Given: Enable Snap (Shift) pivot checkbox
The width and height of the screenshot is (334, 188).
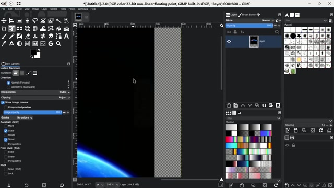Looking at the screenshot, I should 6,169.
